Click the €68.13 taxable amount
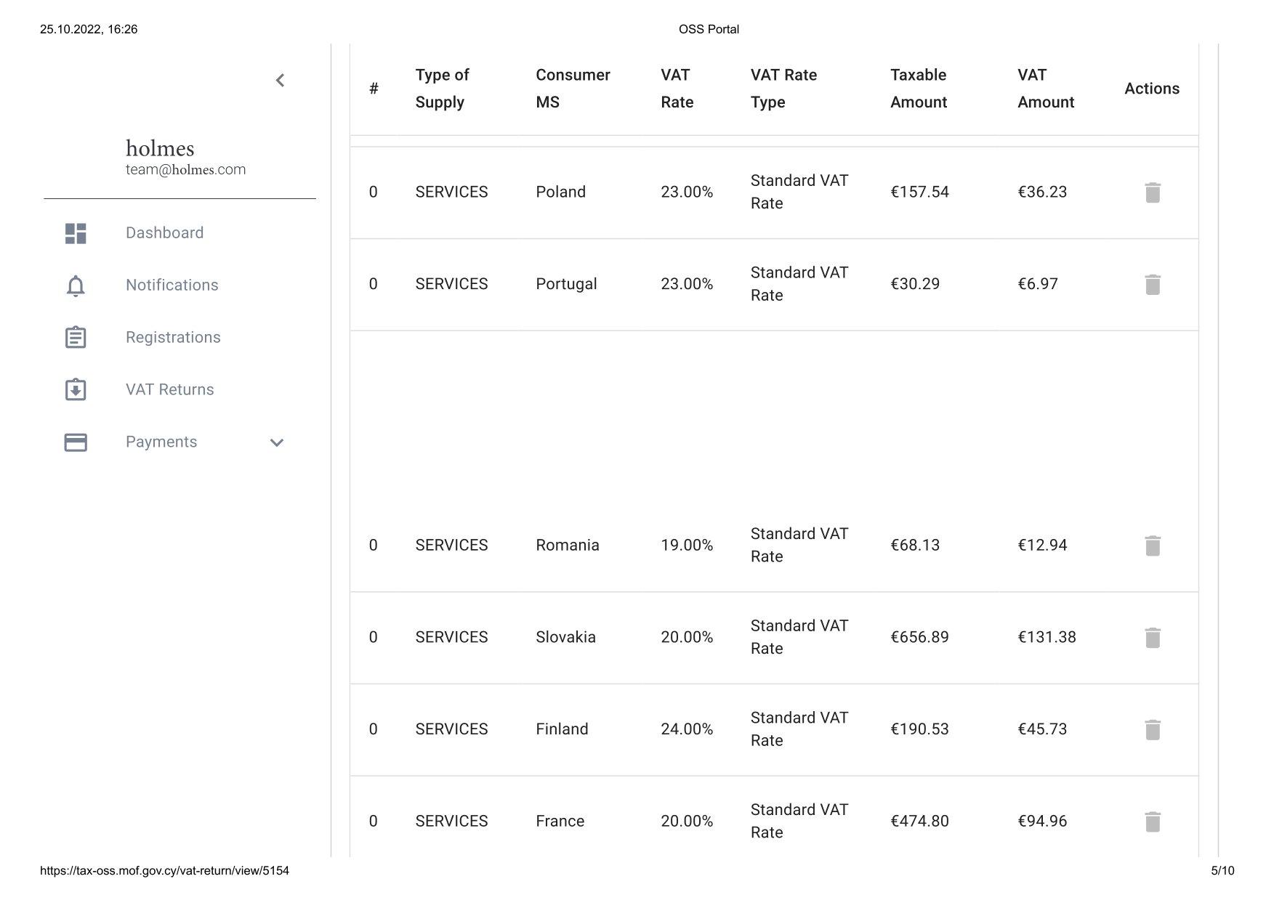 [x=915, y=545]
